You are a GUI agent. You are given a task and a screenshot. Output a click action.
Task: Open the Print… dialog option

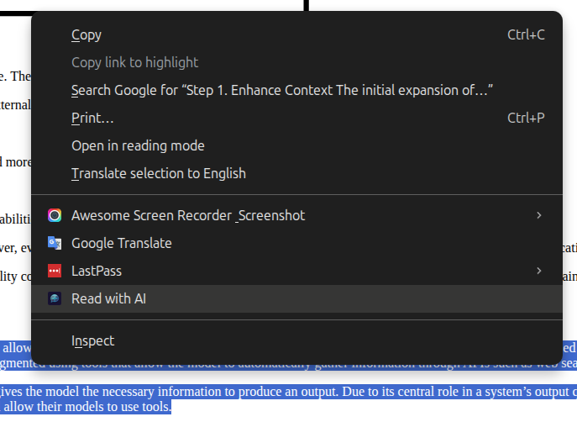92,118
